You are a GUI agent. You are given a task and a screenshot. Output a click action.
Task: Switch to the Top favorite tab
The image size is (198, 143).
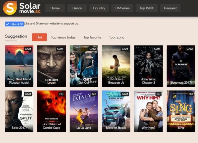pyautogui.click(x=92, y=38)
